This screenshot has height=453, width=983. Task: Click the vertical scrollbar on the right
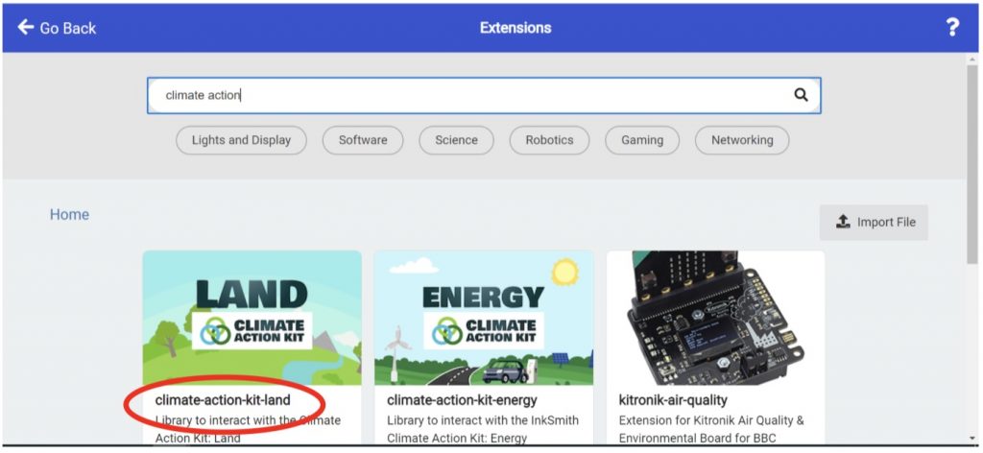pos(973,163)
